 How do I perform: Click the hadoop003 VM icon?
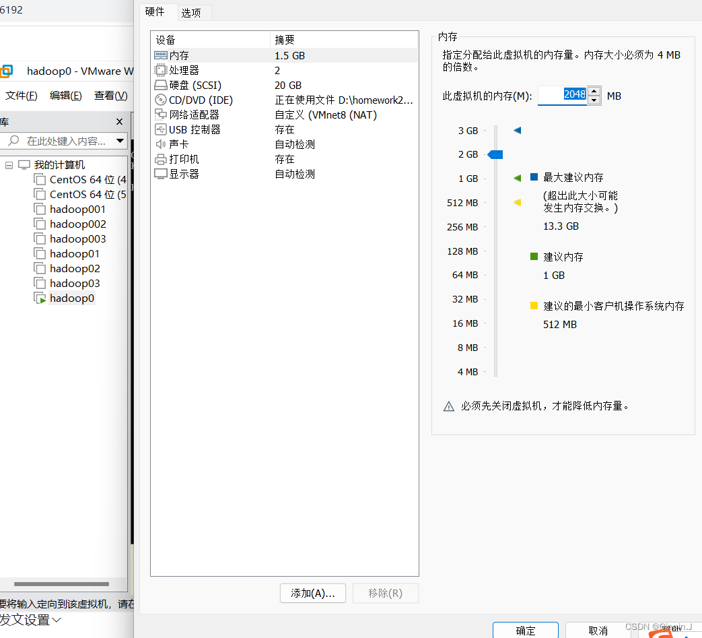(40, 238)
